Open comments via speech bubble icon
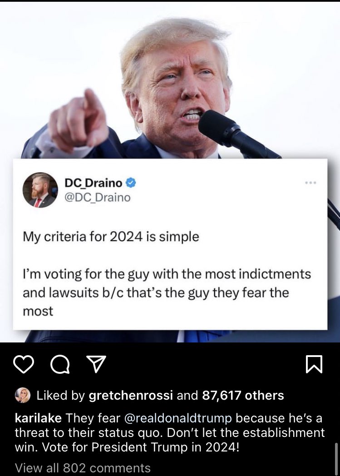Image resolution: width=340 pixels, height=476 pixels. [x=60, y=364]
